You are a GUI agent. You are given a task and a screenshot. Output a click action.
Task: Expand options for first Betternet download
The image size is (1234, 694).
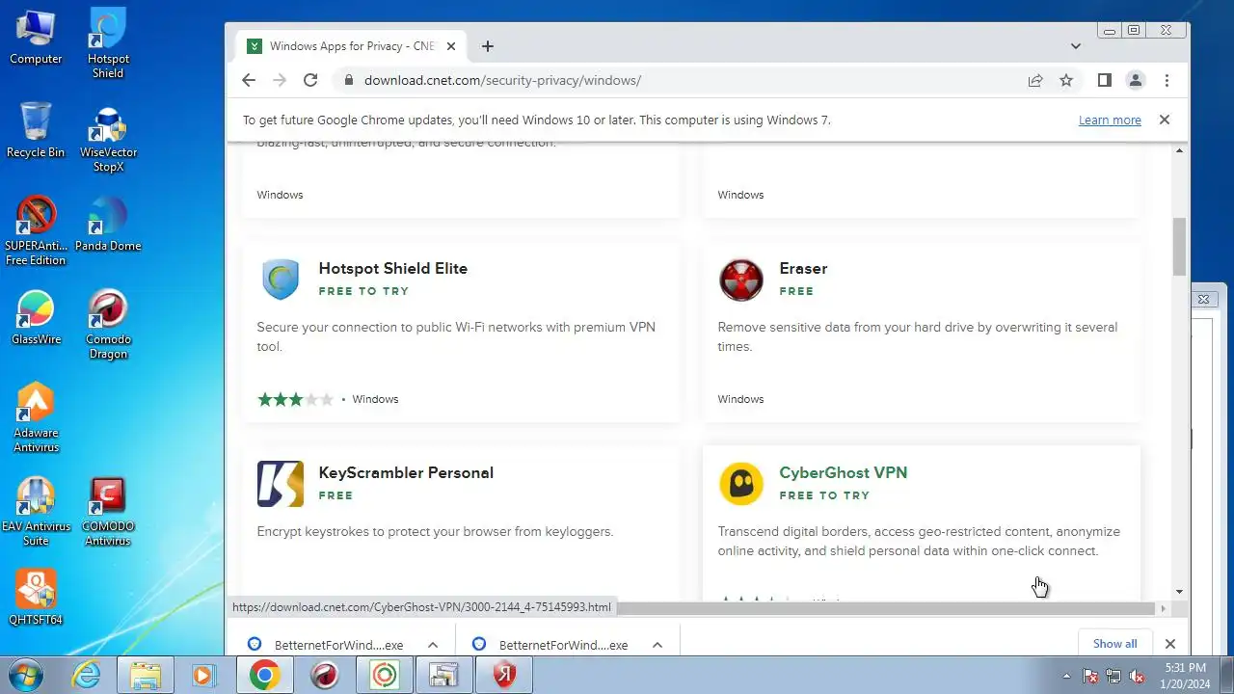click(433, 645)
